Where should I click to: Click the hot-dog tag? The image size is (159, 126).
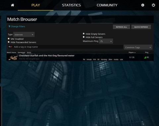pos(104,60)
